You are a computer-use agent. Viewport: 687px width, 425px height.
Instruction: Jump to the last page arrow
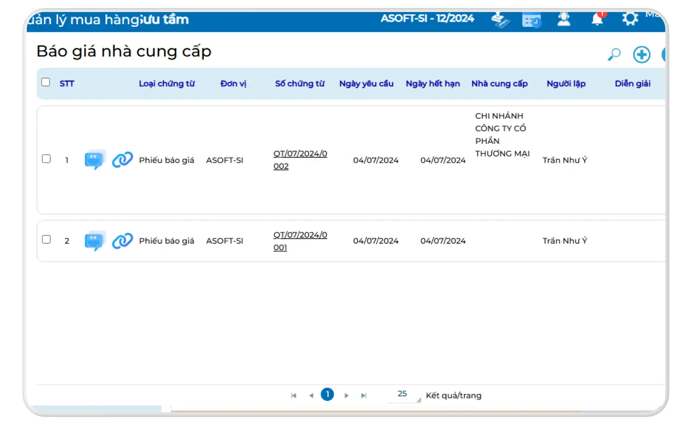pos(364,395)
